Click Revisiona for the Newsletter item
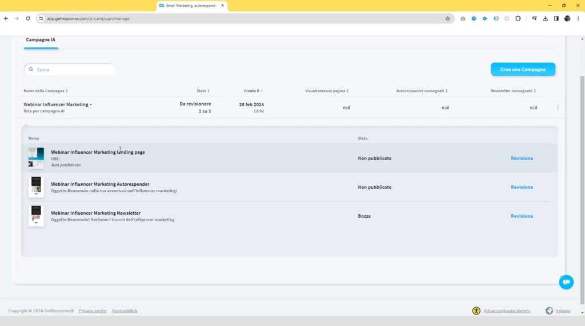Image resolution: width=585 pixels, height=326 pixels. (522, 216)
